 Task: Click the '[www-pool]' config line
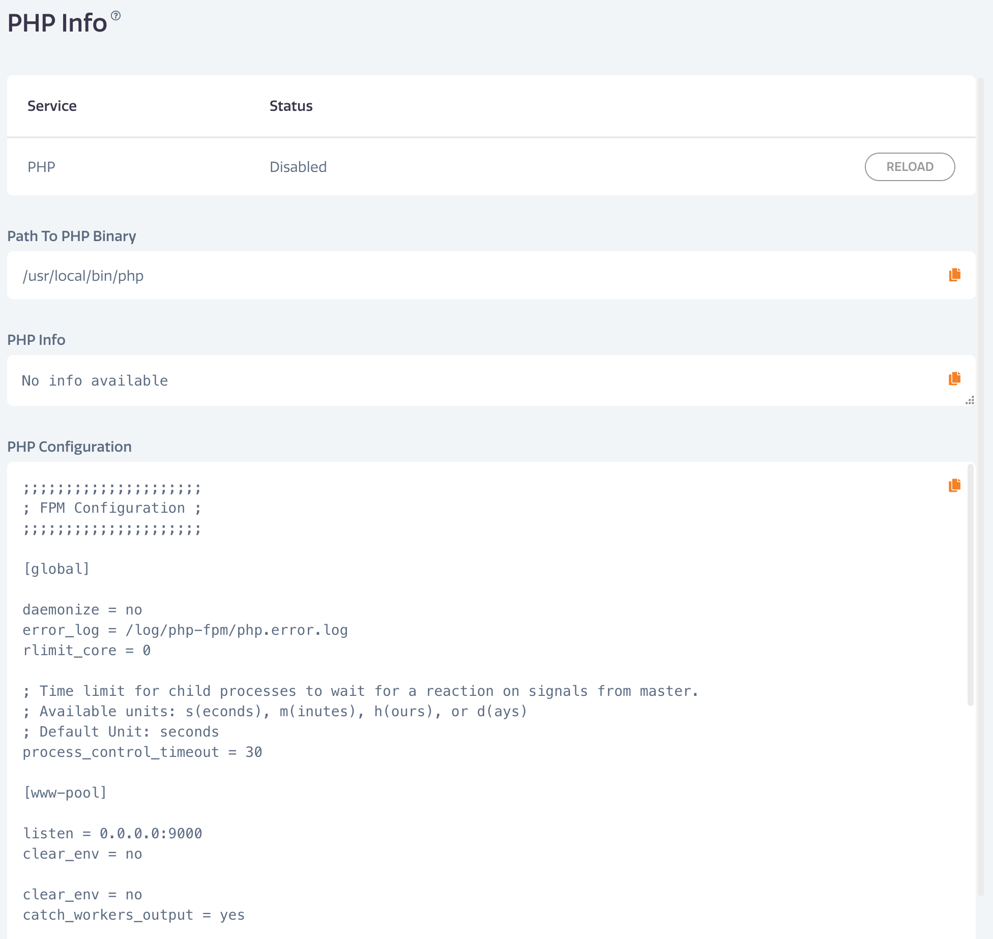coord(65,793)
